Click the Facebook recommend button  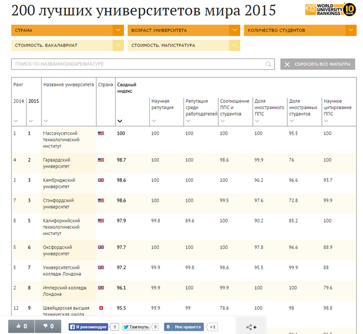pos(88,327)
